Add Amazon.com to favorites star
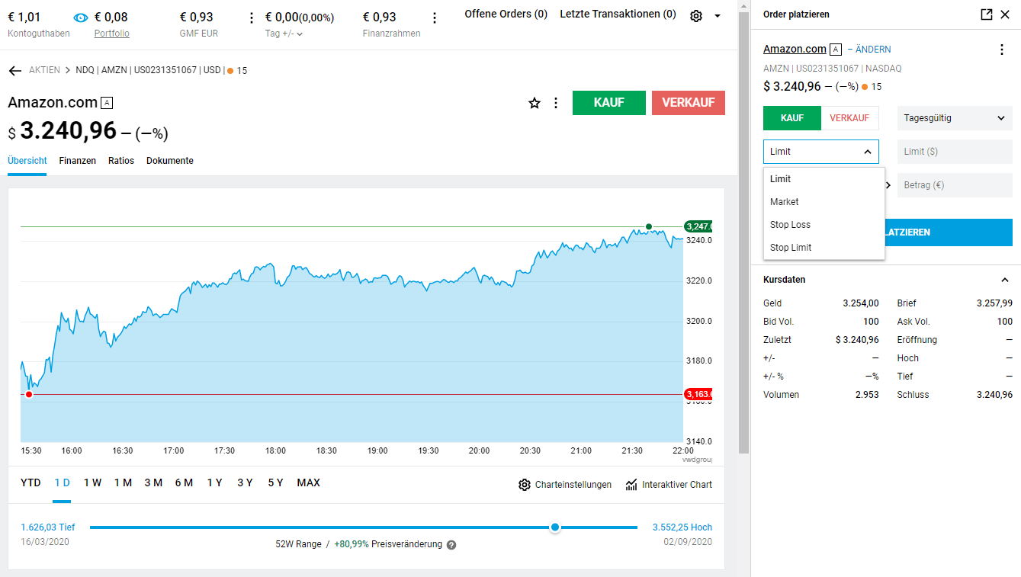Screen dimensions: 1021x577 coord(535,103)
